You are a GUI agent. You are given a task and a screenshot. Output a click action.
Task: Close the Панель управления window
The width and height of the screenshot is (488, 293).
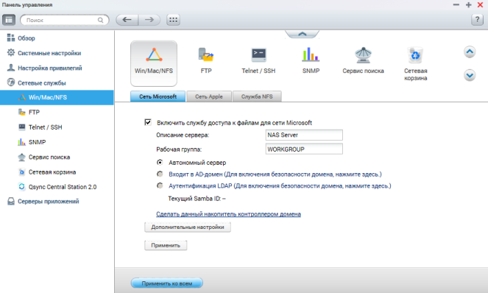coord(480,4)
